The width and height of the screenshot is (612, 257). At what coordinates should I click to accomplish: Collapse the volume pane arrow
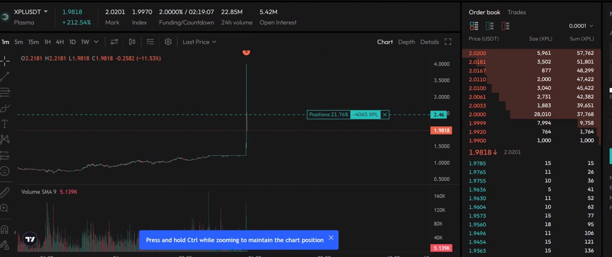tap(15, 233)
